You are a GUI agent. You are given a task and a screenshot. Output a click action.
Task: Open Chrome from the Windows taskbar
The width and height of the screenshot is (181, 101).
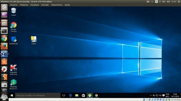coord(96,95)
